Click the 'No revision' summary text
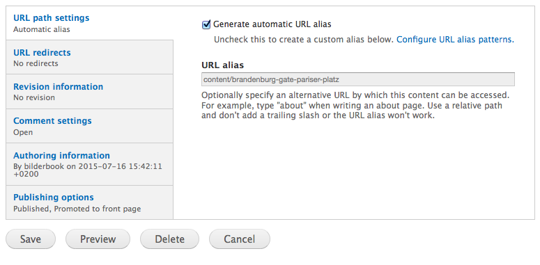The height and width of the screenshot is (265, 540). tap(34, 97)
